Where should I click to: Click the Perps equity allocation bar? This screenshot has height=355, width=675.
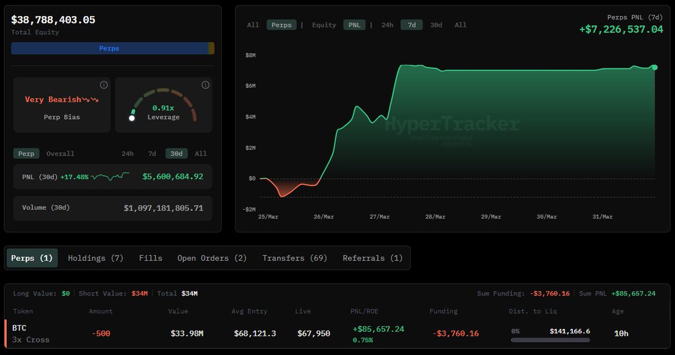(x=109, y=48)
